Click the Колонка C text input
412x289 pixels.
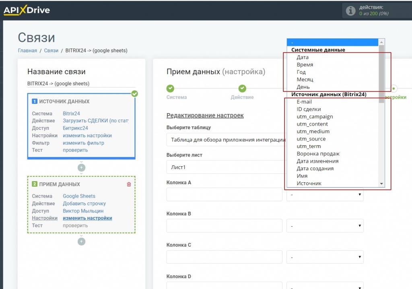point(225,257)
